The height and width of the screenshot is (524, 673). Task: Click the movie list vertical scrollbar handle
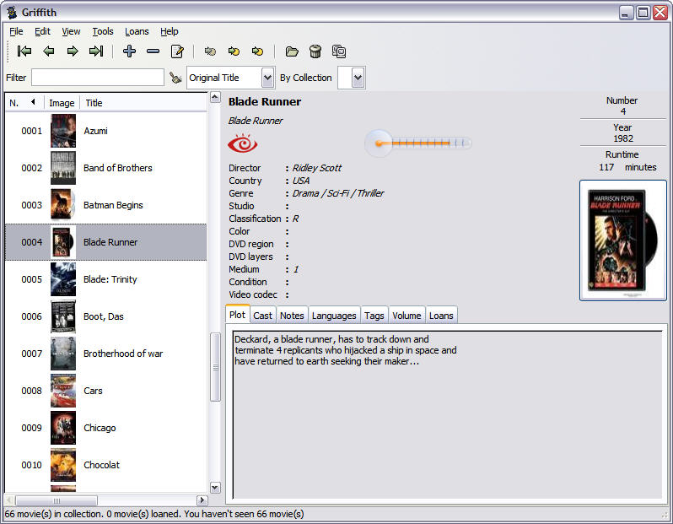pyautogui.click(x=215, y=367)
